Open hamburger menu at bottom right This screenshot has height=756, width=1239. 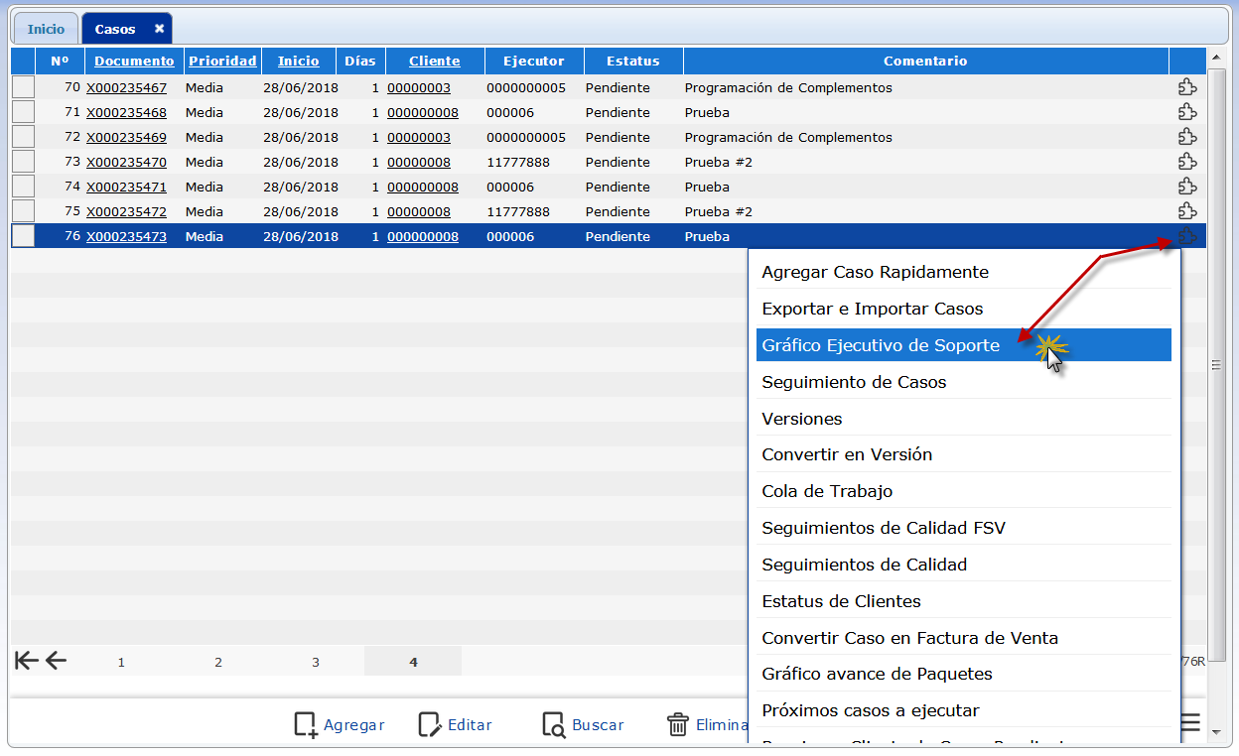tap(1189, 722)
